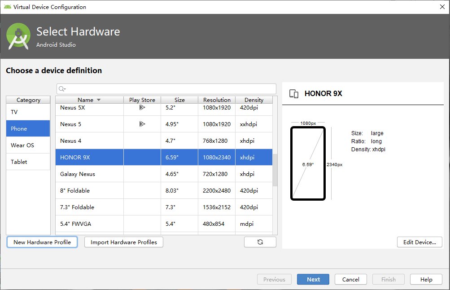Click the refresh device list icon button
The width and height of the screenshot is (450, 290).
[260, 242]
